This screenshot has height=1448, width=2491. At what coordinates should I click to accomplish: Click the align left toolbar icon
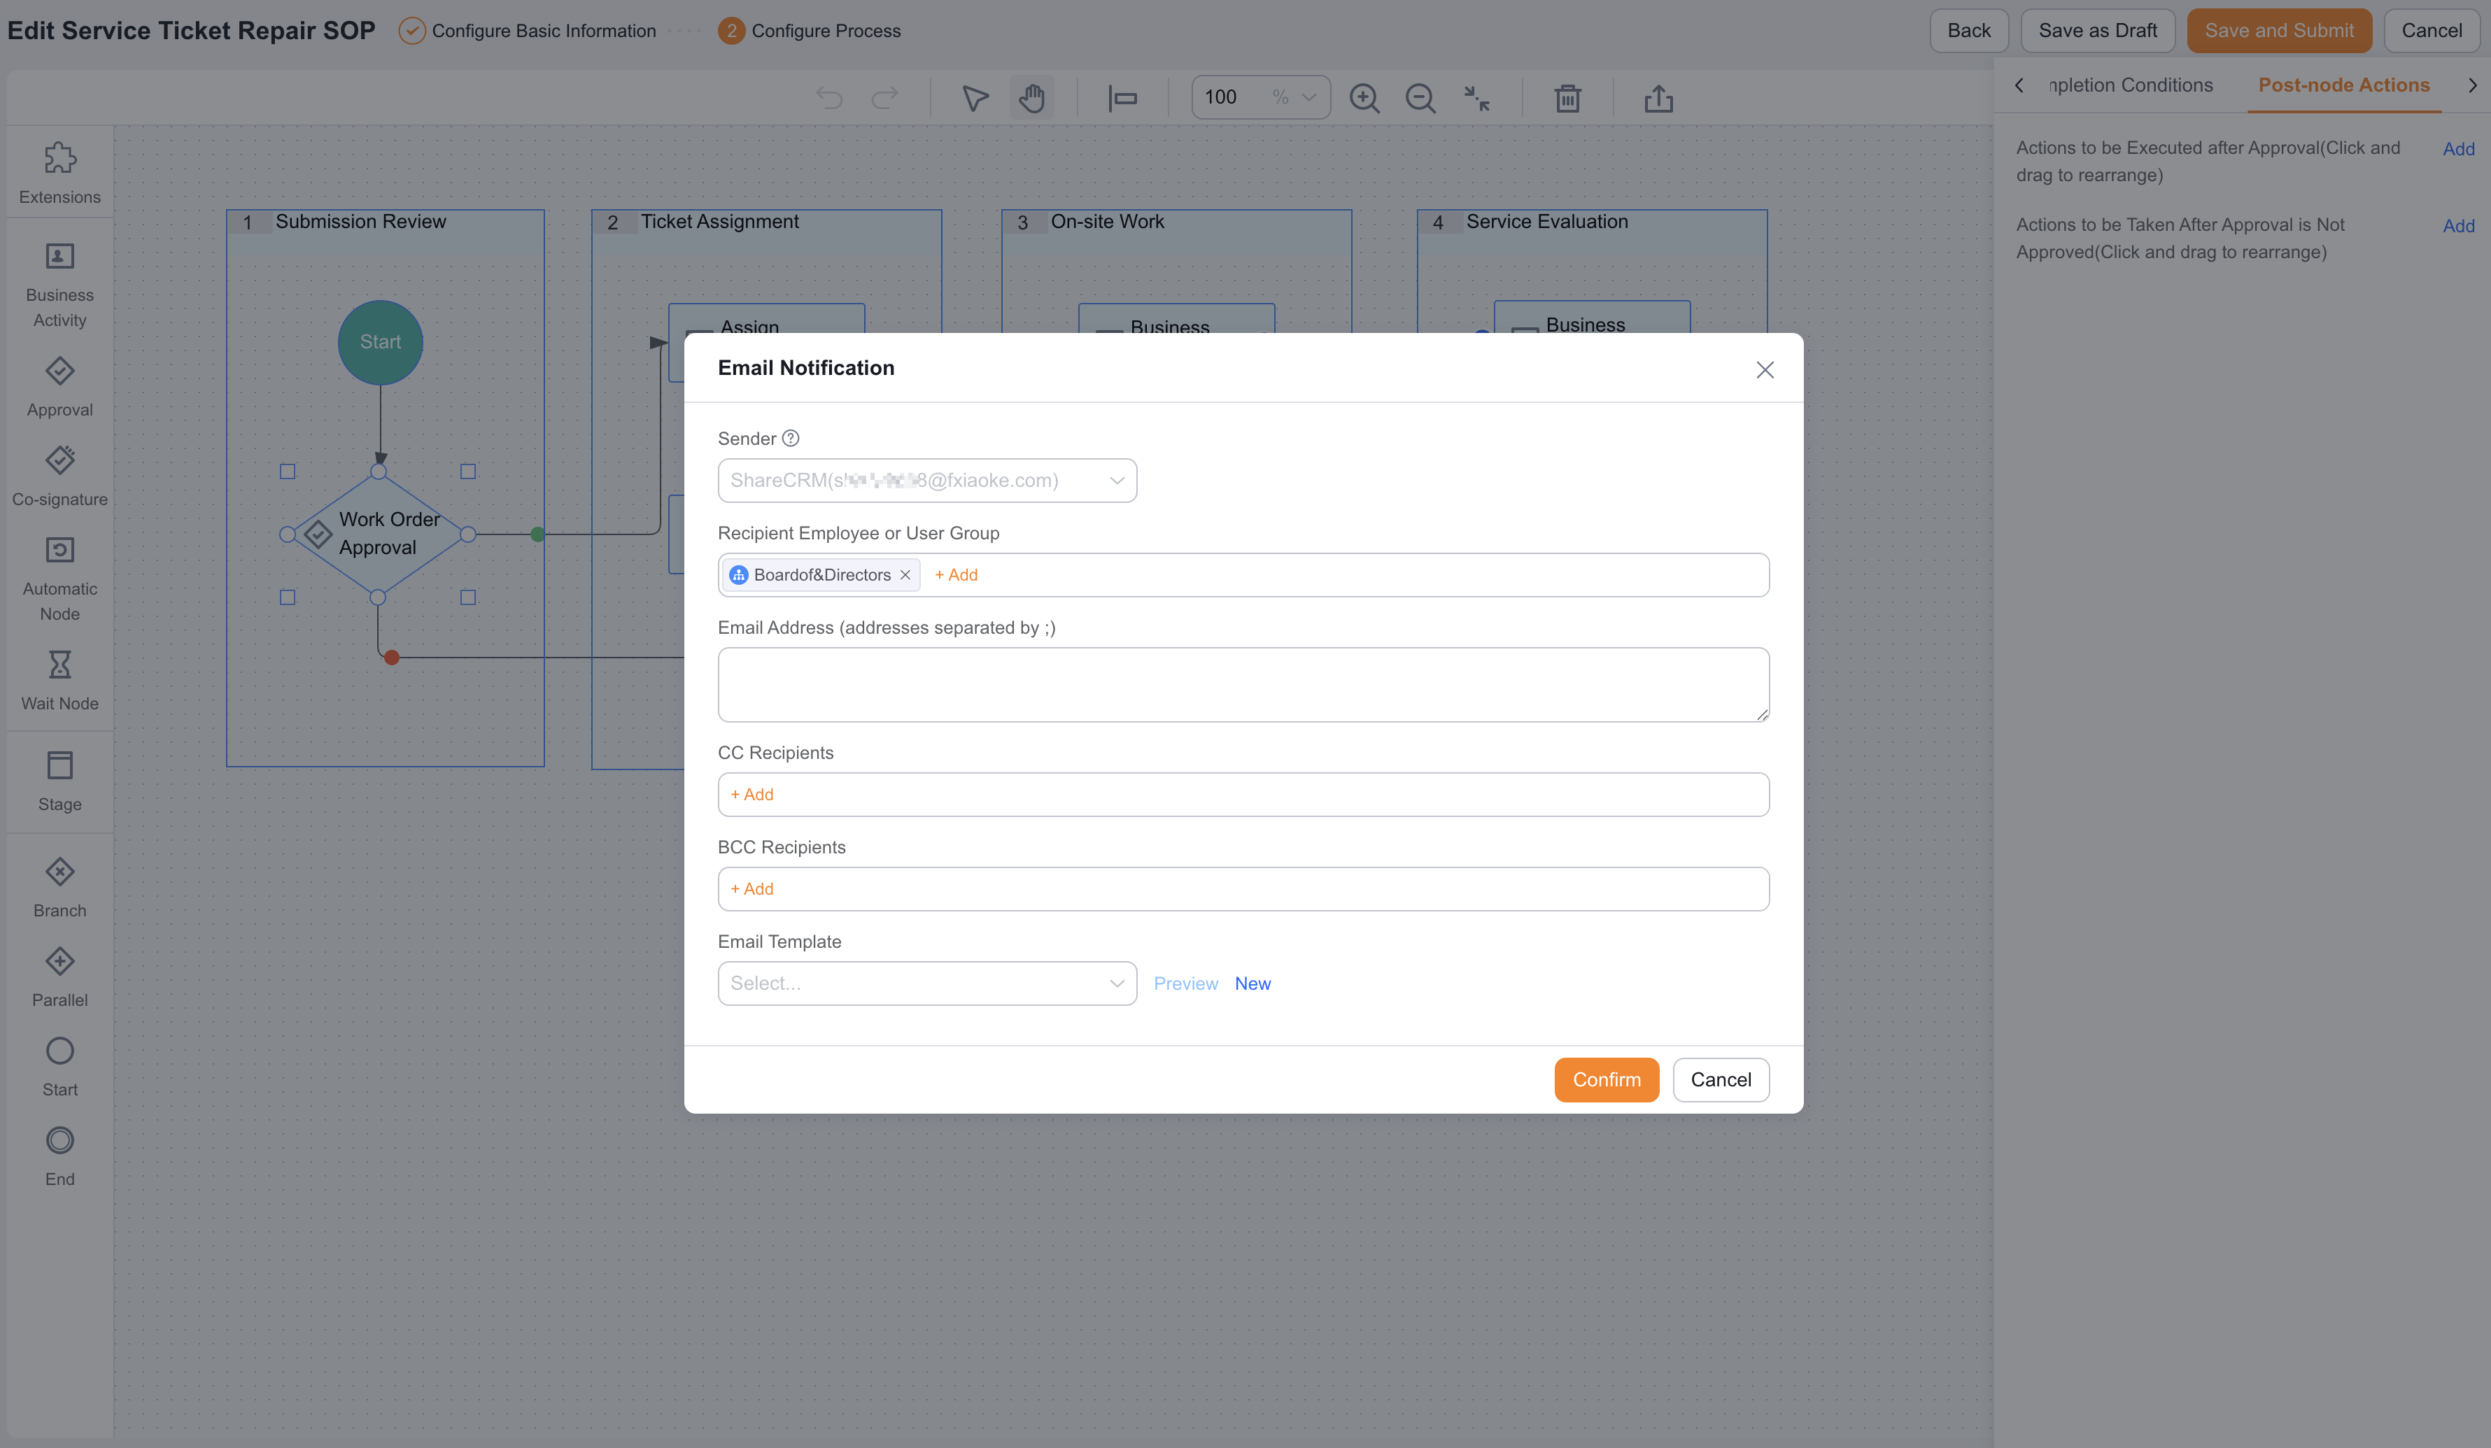tap(1122, 98)
